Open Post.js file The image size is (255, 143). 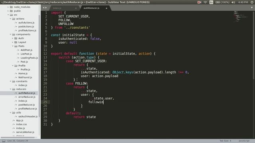point(24,62)
